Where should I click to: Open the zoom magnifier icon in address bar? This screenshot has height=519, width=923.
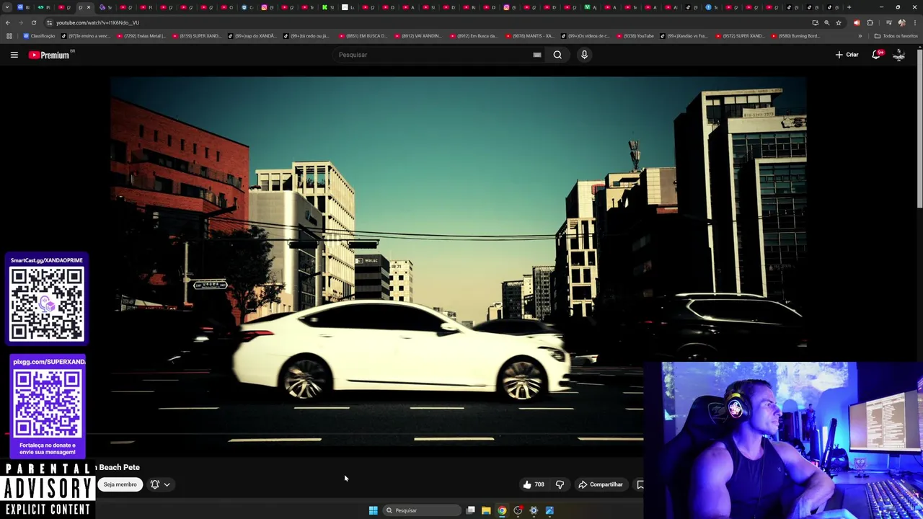click(826, 22)
